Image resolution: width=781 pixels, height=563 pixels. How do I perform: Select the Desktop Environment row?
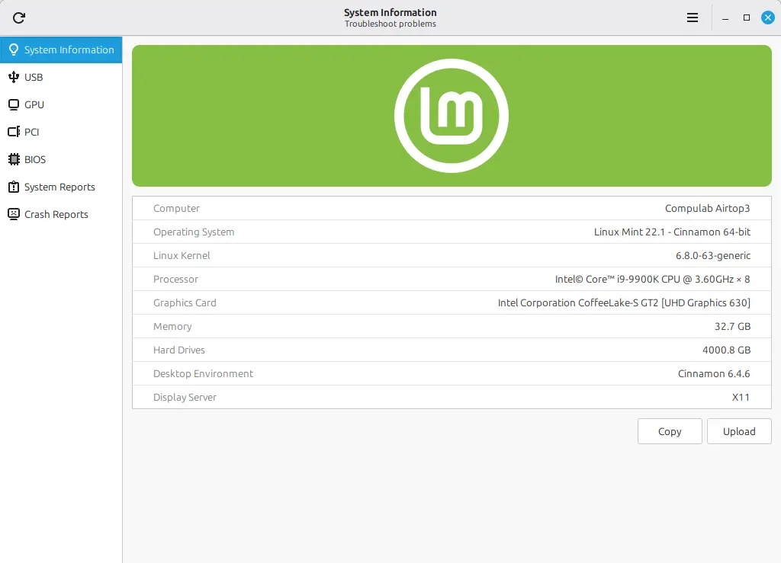pyautogui.click(x=452, y=373)
